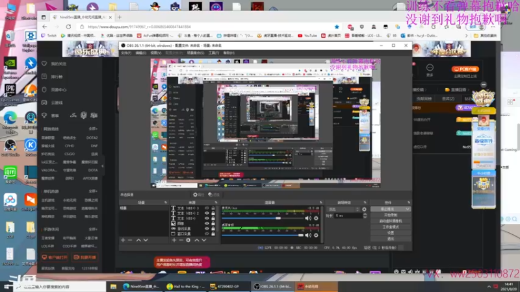The height and width of the screenshot is (292, 520).
Task: Click 开始录制 button in OBS Controls
Action: coord(391,215)
